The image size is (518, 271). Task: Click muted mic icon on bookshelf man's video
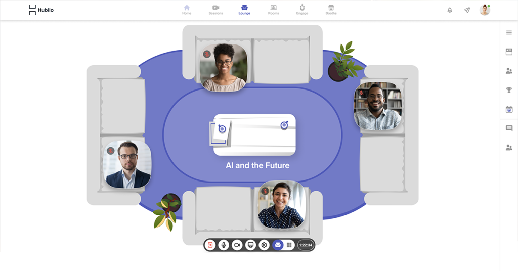[361, 93]
